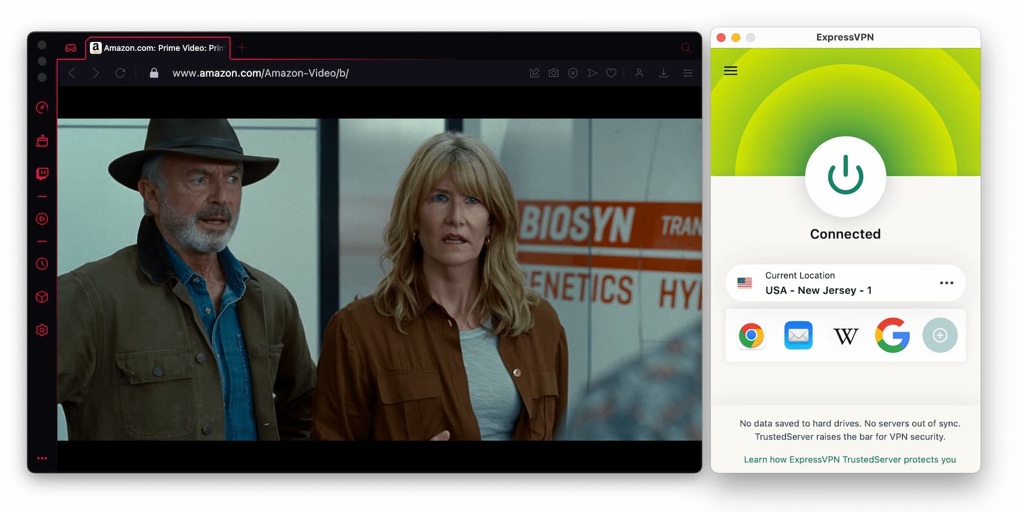Click the Connected status label
The image size is (1019, 512).
click(845, 234)
